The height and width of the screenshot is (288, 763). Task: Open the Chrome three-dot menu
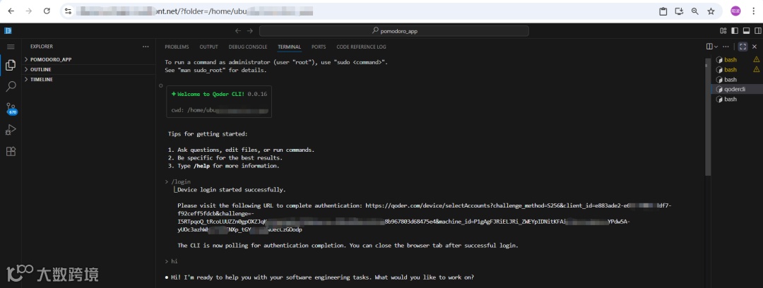point(753,11)
